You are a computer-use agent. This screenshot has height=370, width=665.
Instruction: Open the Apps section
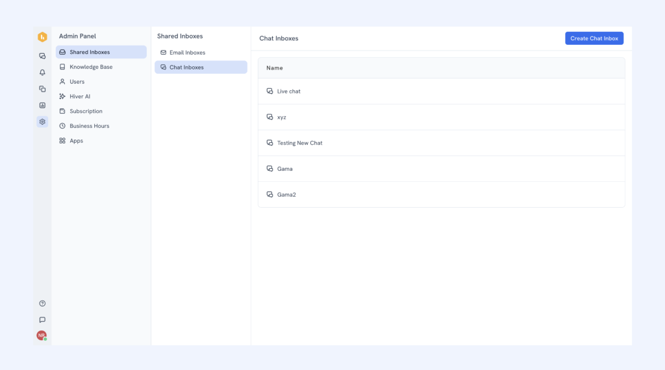(x=76, y=141)
